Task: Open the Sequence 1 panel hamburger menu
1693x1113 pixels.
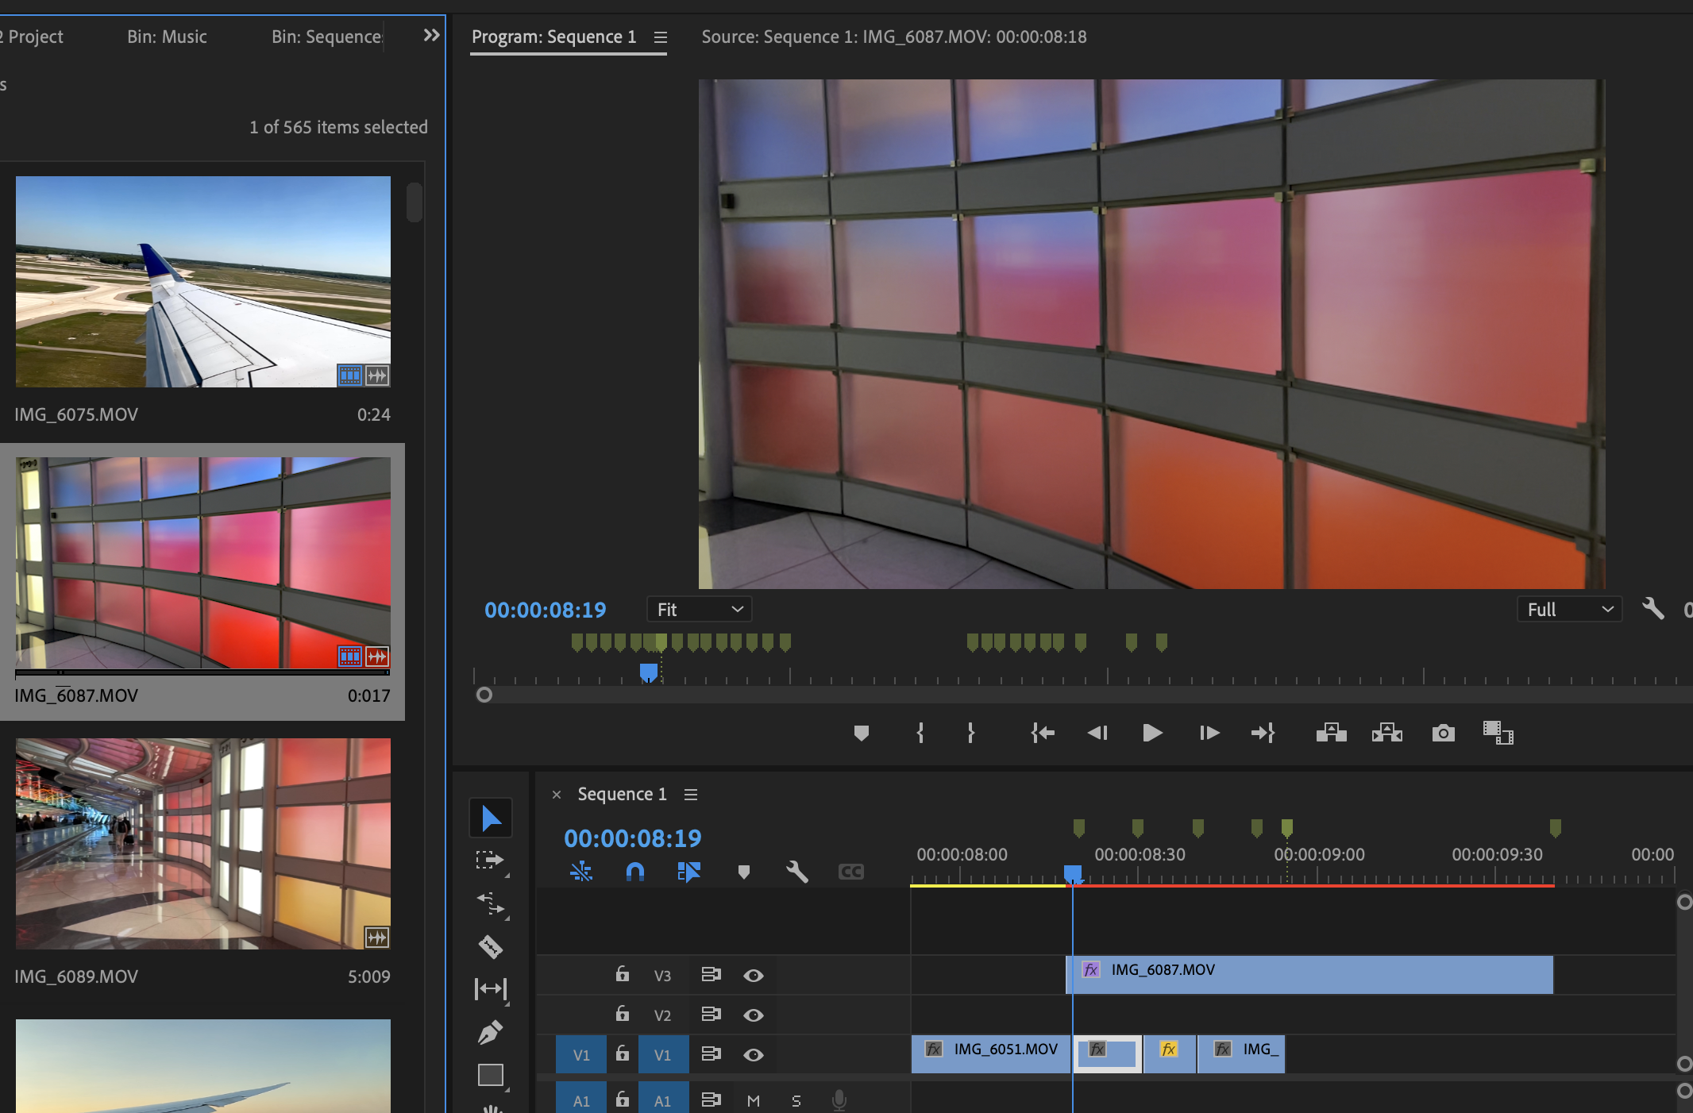Action: point(691,794)
